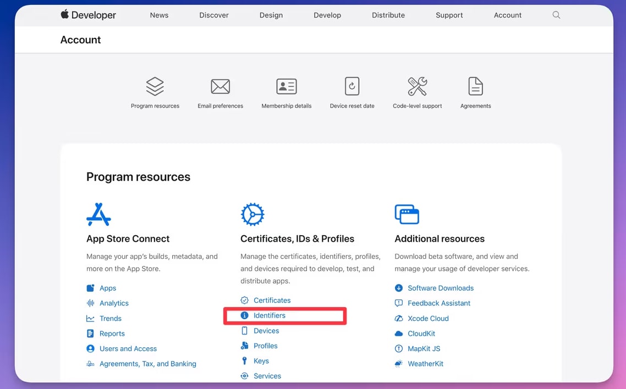Open the highlighted Identifiers link
Image resolution: width=626 pixels, height=389 pixels.
[x=268, y=315]
